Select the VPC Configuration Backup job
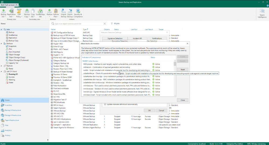The width and height of the screenshot is (269, 145). pos(63,32)
